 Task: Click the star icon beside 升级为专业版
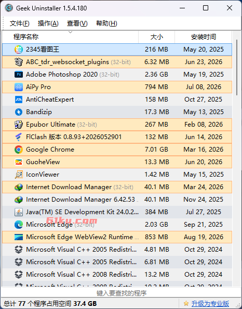pyautogui.click(x=186, y=303)
